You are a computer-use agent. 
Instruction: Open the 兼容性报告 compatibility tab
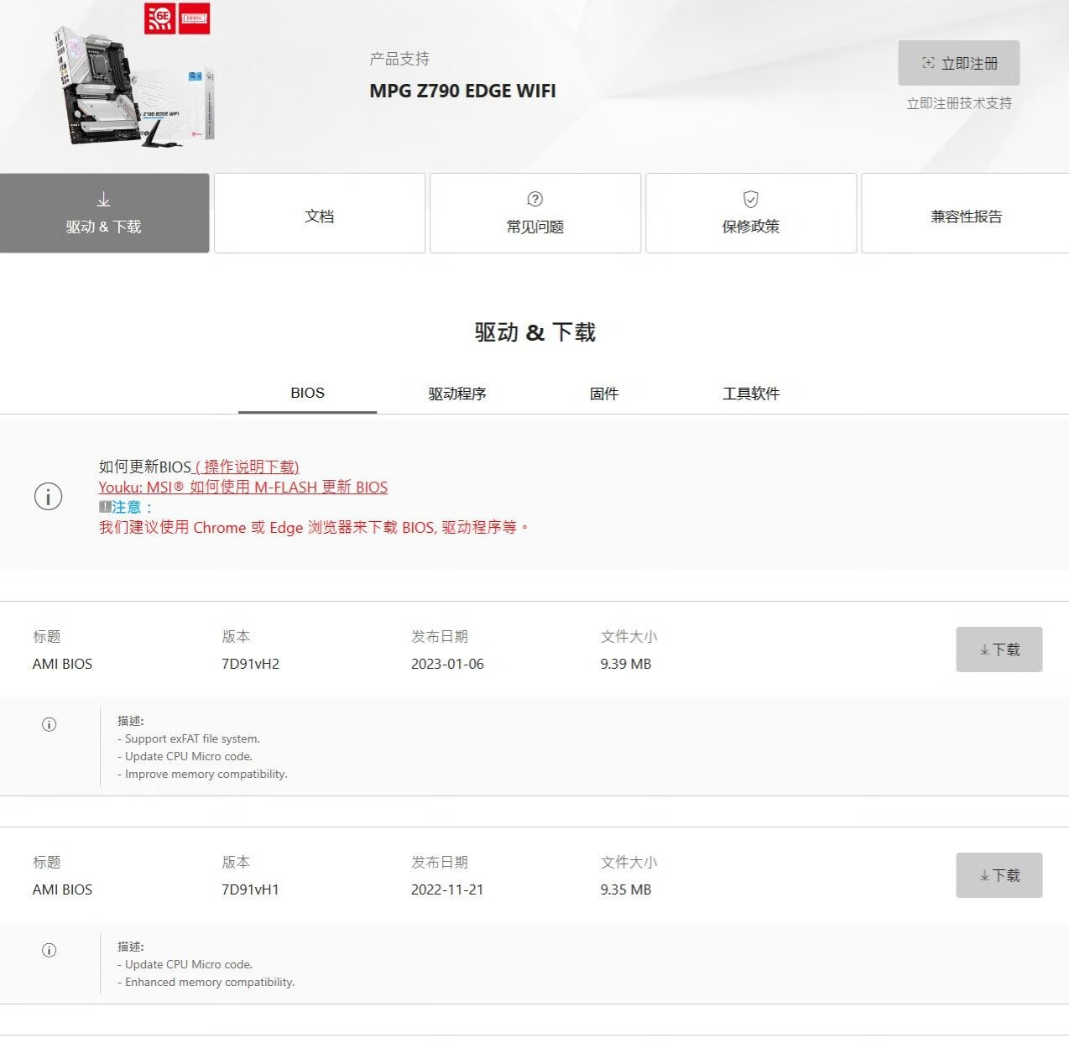point(966,213)
